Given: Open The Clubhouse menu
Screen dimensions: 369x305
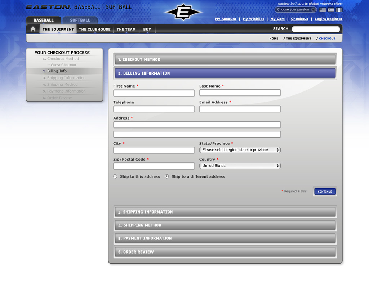Looking at the screenshot, I should click(95, 30).
